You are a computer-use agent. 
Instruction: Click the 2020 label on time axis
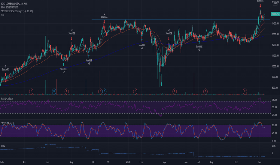pyautogui.click(x=128, y=162)
